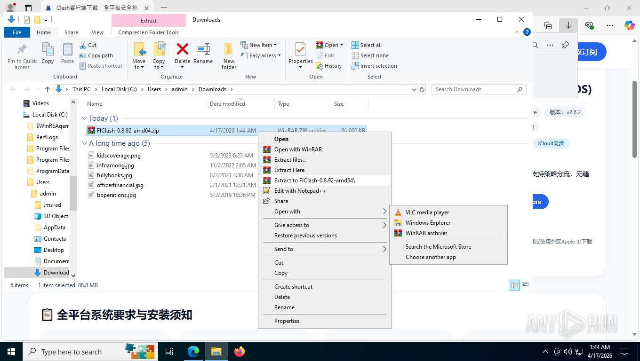The image size is (640, 361).
Task: Click Copy path in the ribbon
Action: 96,55
